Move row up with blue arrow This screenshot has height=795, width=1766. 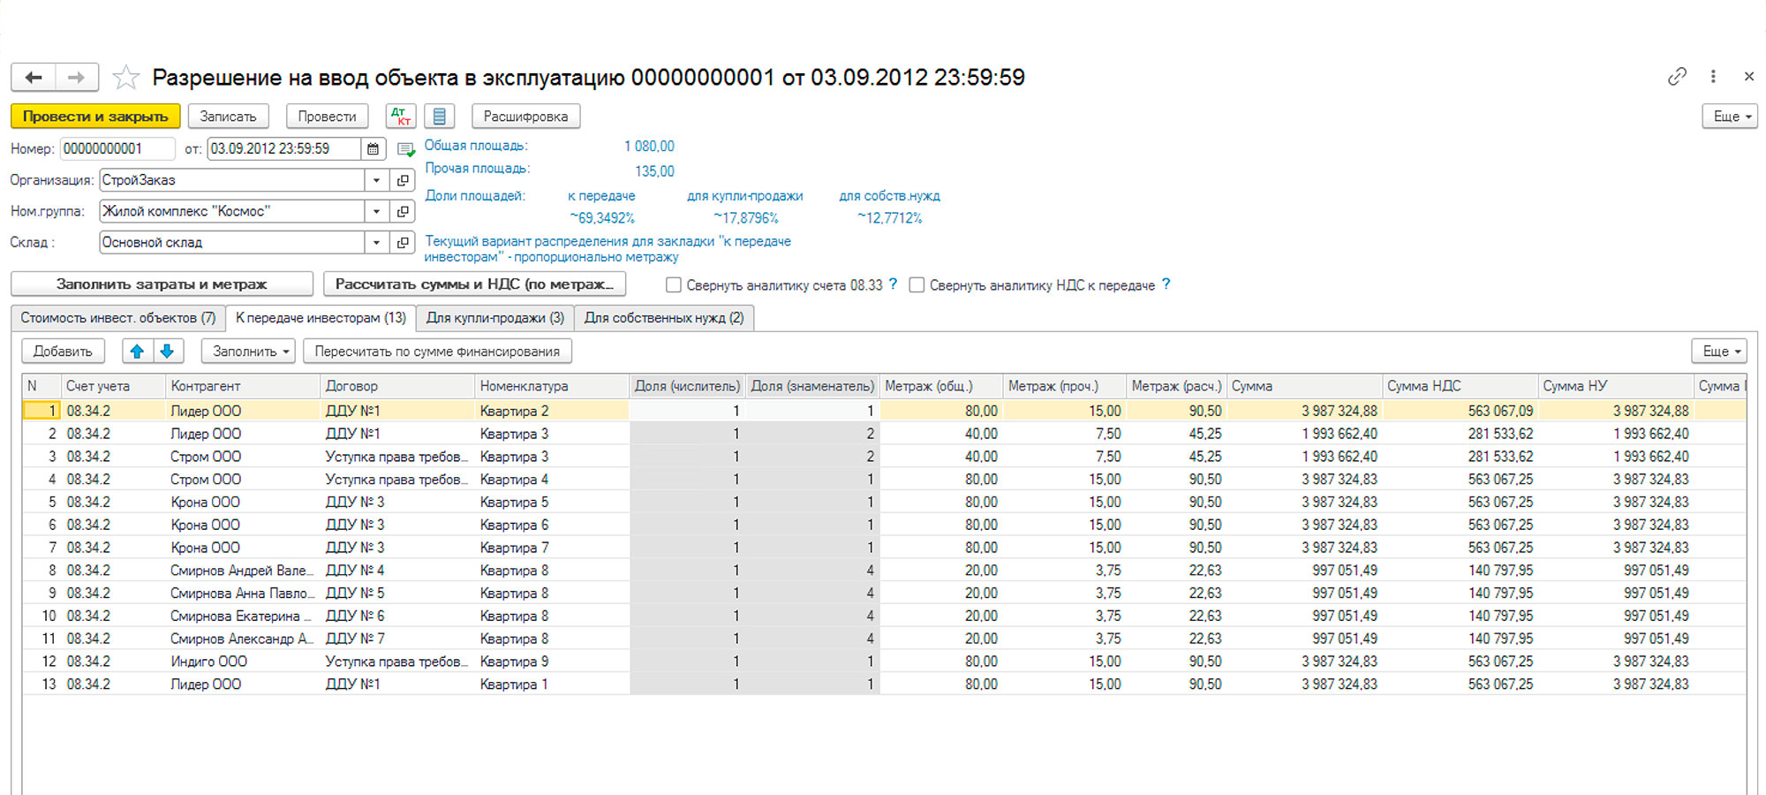tap(137, 352)
